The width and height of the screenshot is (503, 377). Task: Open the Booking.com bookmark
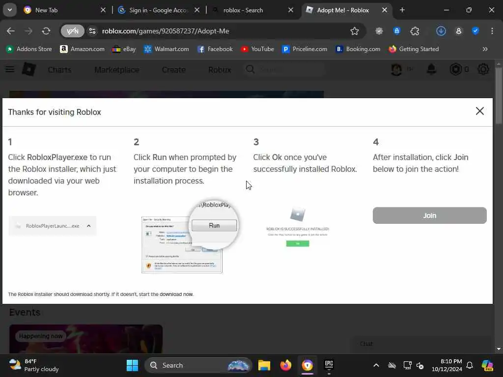358,49
